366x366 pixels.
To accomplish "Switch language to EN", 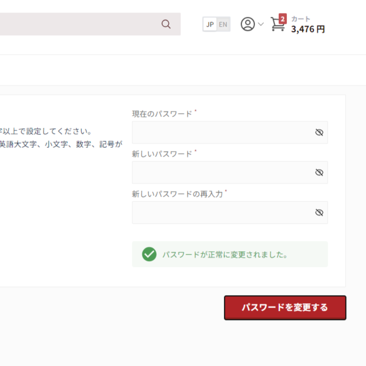I will (223, 24).
